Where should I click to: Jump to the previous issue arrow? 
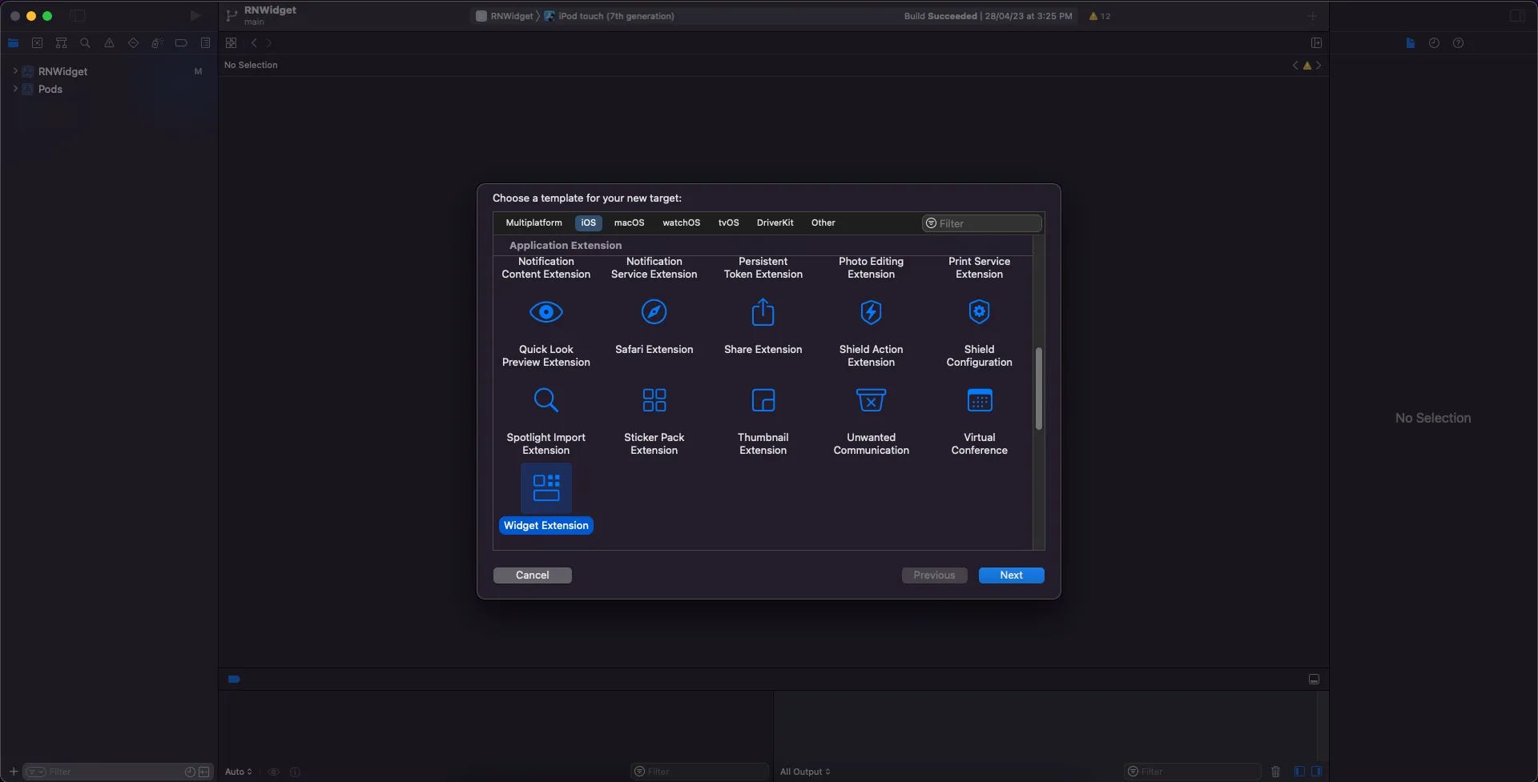pos(1295,66)
